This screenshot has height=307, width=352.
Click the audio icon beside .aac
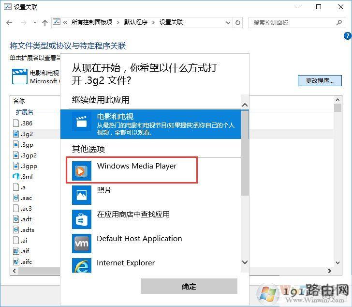tap(16, 198)
